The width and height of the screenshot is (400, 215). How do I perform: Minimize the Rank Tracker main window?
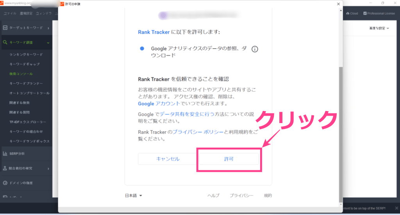[x=370, y=3]
